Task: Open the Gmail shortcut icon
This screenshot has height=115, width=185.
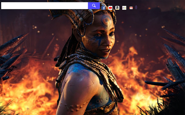Action: pyautogui.click(x=131, y=8)
